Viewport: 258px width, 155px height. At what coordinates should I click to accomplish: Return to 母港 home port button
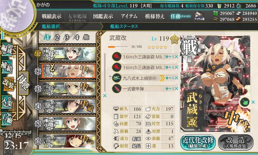click(x=23, y=83)
